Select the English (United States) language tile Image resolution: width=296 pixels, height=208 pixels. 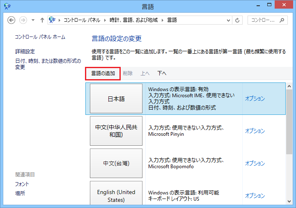pyautogui.click(x=116, y=195)
